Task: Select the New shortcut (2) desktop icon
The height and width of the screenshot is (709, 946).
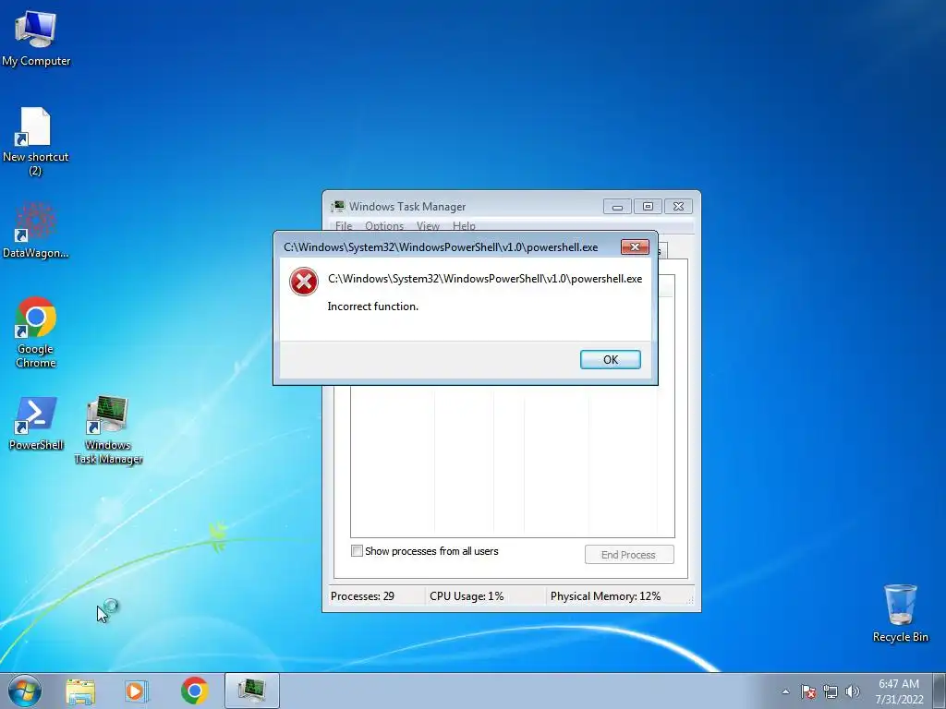Action: [36, 140]
